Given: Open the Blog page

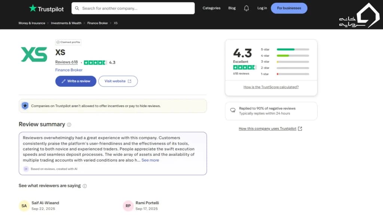Looking at the screenshot, I should coord(232,8).
